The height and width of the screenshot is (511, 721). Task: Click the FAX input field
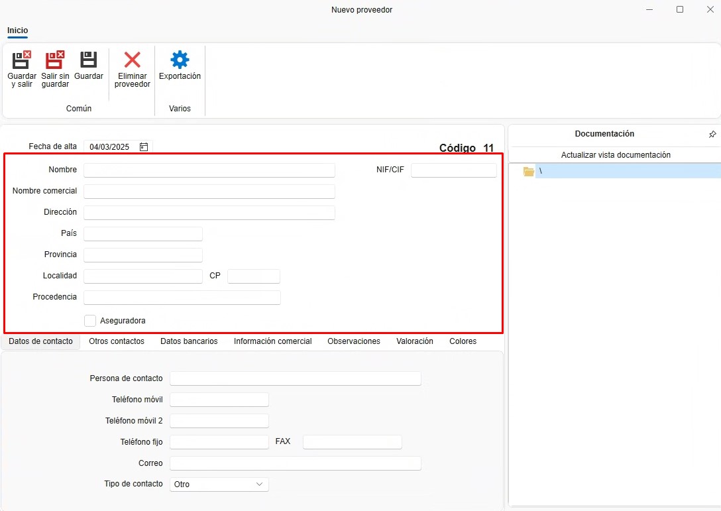click(353, 442)
